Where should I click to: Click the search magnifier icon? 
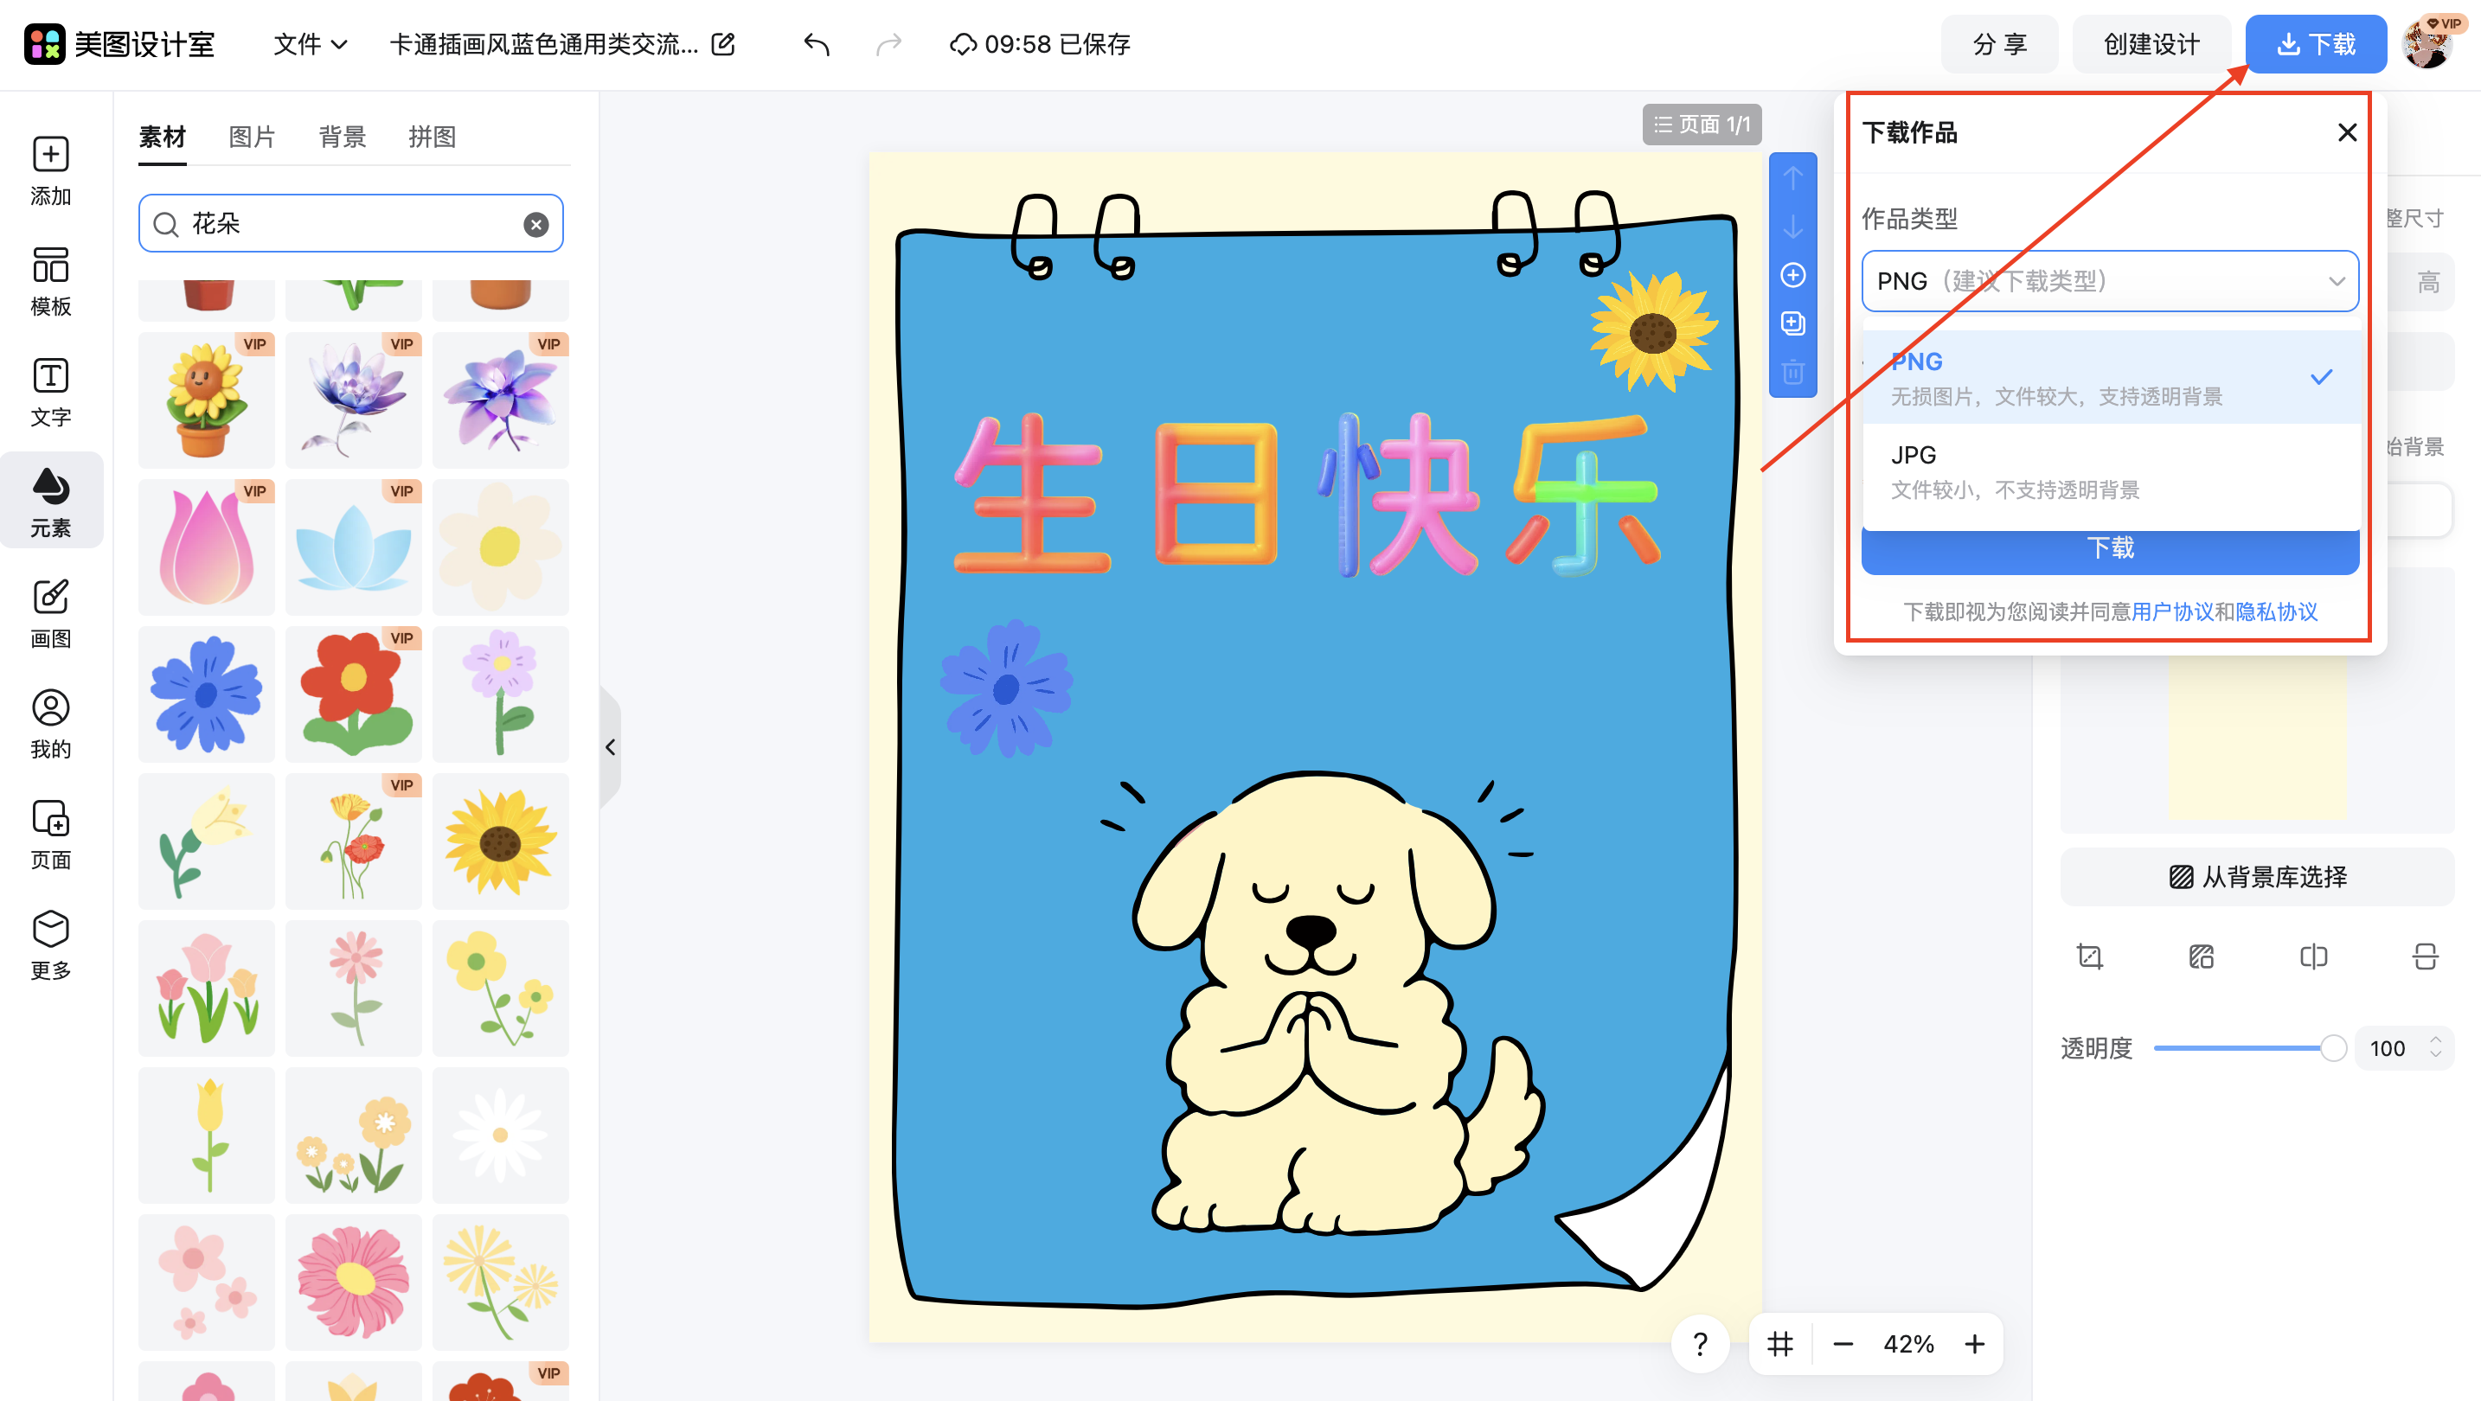click(165, 224)
